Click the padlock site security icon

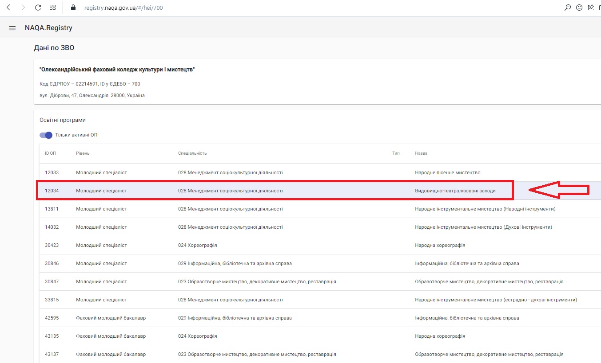pyautogui.click(x=74, y=8)
